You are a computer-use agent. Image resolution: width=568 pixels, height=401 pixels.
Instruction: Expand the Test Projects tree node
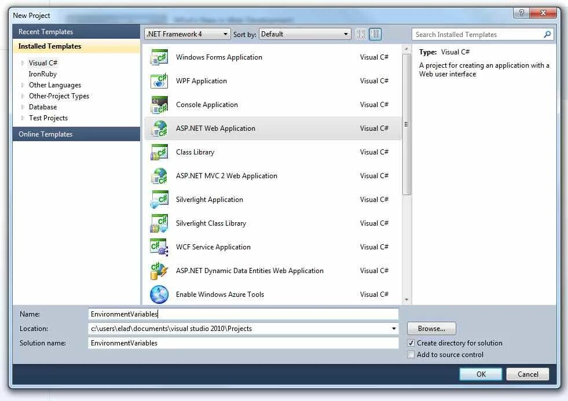[x=23, y=118]
